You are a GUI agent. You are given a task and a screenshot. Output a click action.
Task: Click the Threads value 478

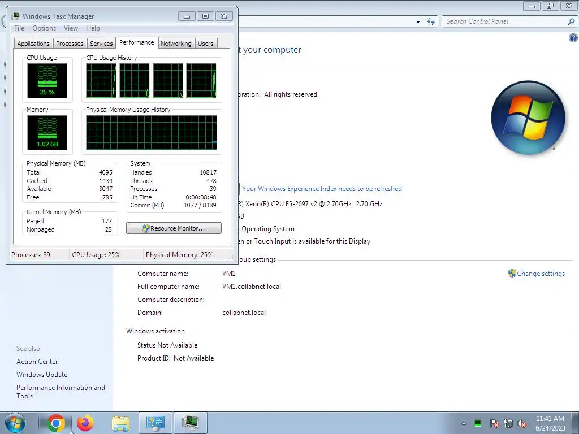click(211, 181)
